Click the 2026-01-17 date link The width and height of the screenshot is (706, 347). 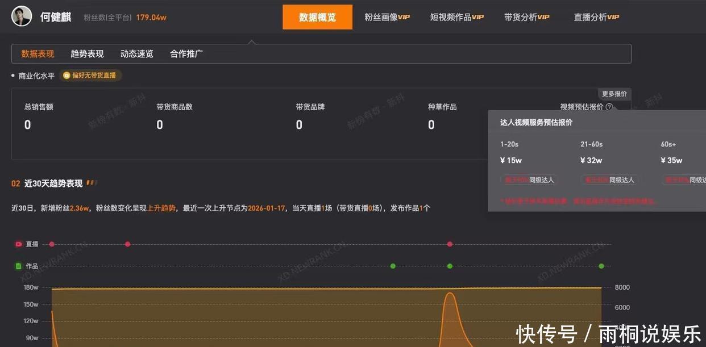point(266,208)
